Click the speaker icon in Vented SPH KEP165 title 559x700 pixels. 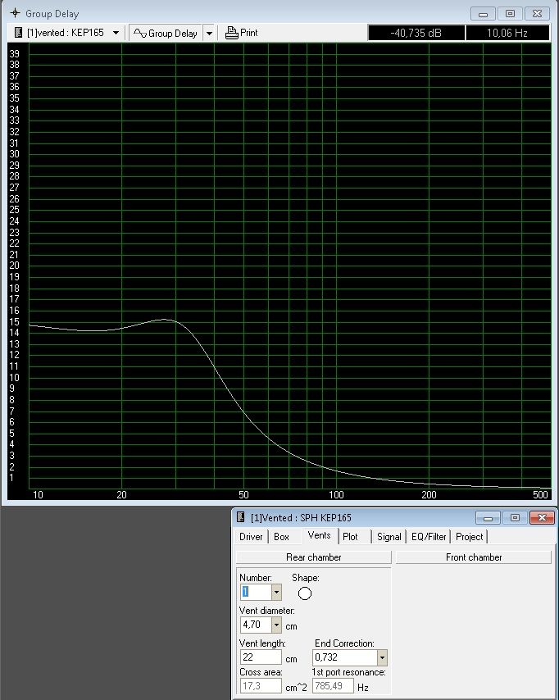pos(241,517)
